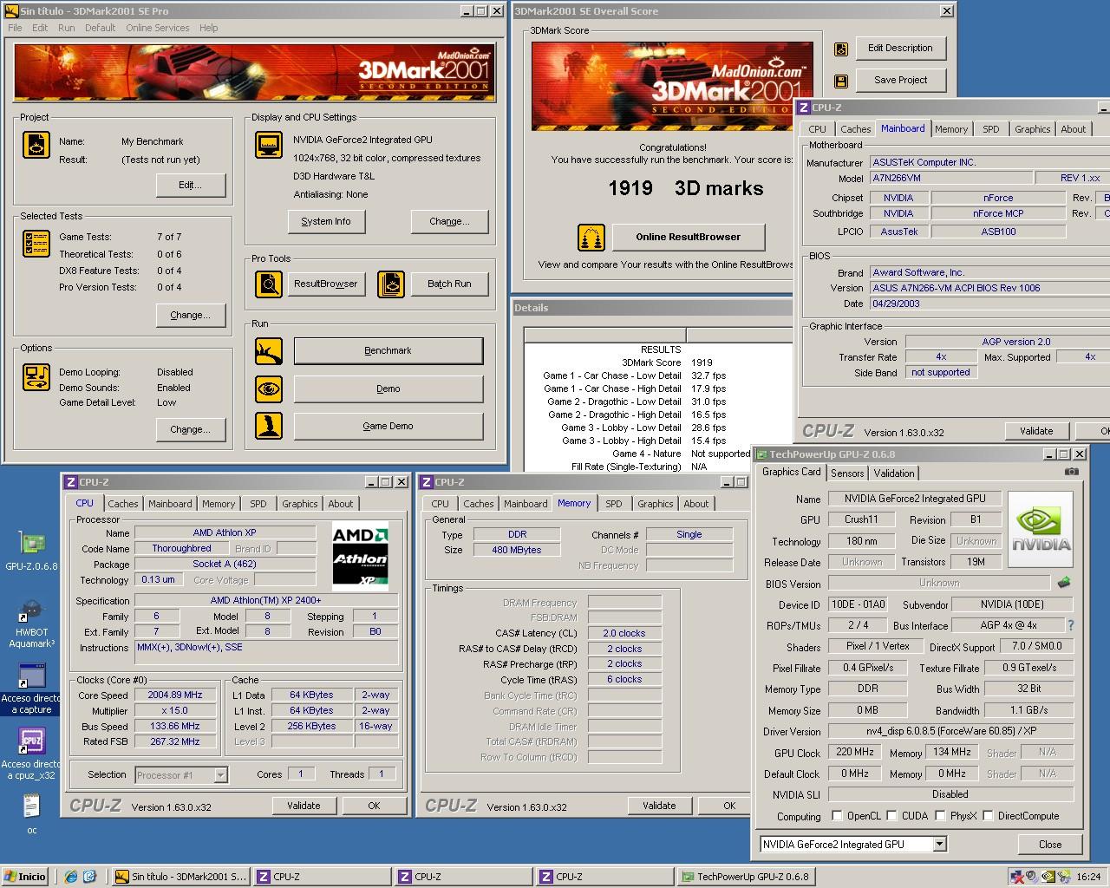Click the System Info button

click(326, 222)
